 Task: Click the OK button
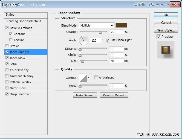click(166, 15)
